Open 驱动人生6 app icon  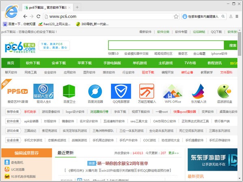[43, 91]
